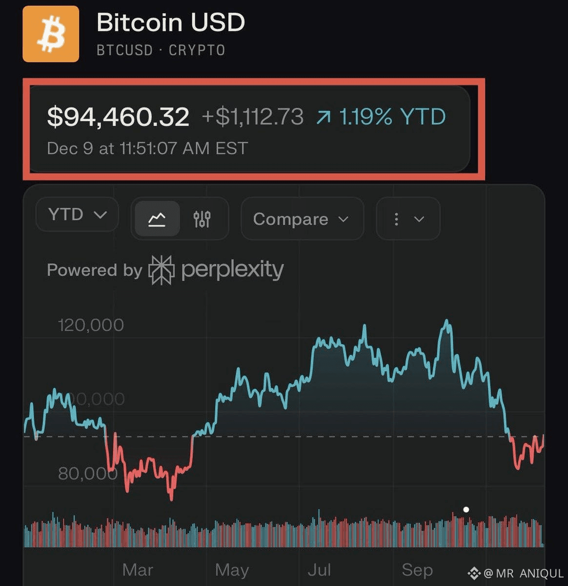Viewport: 568px width, 586px height.
Task: Click the $94,460.32 price value
Action: [118, 117]
